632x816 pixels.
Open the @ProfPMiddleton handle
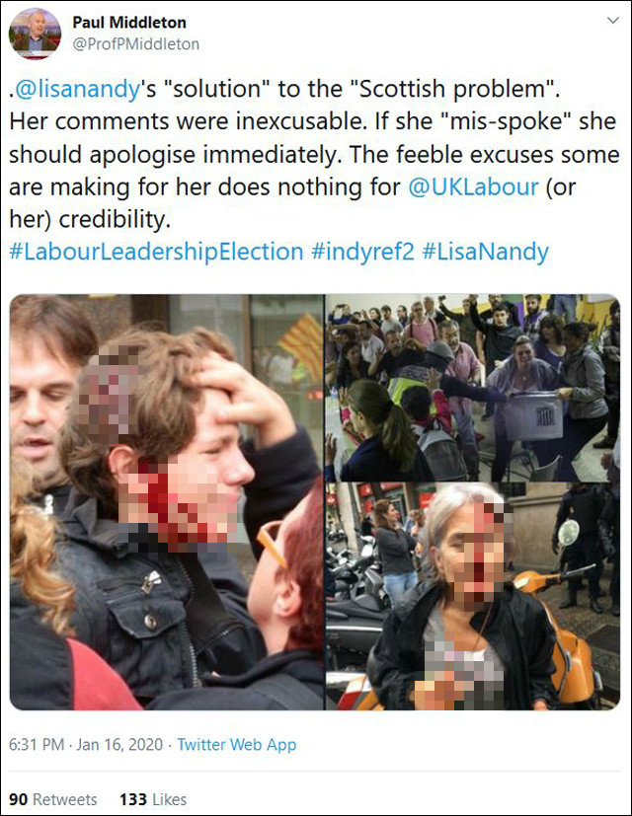click(x=135, y=44)
